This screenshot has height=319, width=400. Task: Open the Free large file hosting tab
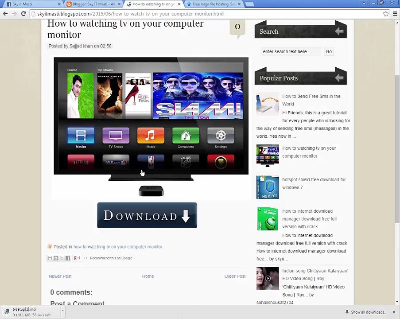(x=213, y=4)
